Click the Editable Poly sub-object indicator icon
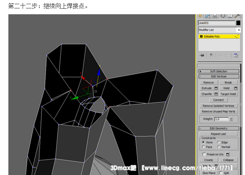This screenshot has width=245, height=175. coord(237,37)
